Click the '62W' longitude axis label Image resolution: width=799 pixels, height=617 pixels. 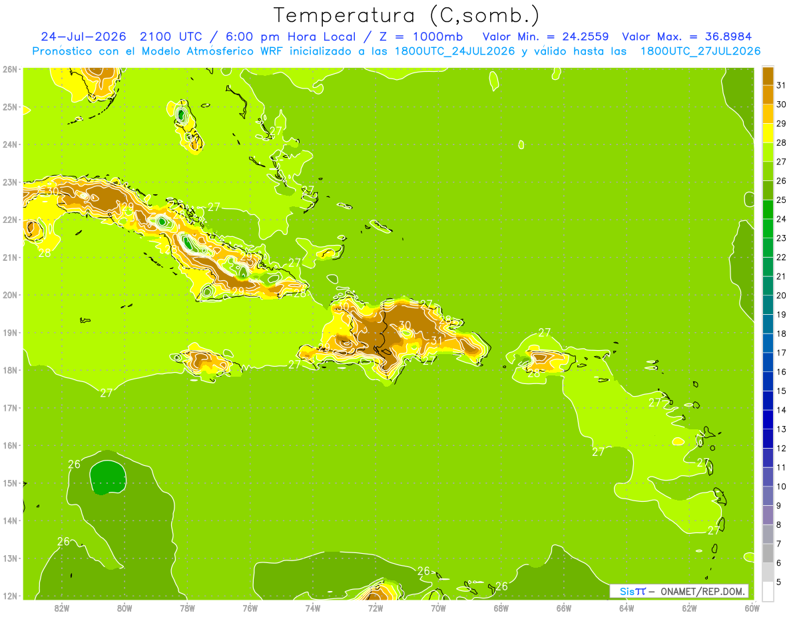[x=689, y=608]
